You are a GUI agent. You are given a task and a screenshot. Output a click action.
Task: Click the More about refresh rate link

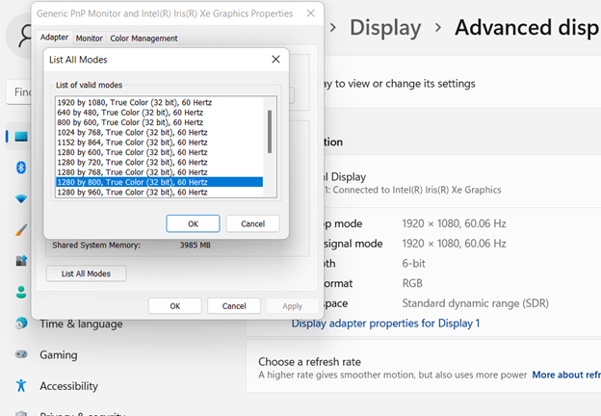pos(565,375)
